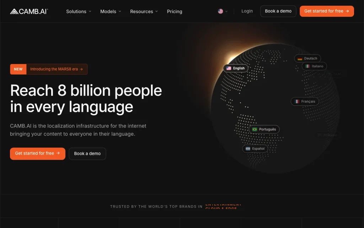Click the Brazilian flag icon

(255, 129)
